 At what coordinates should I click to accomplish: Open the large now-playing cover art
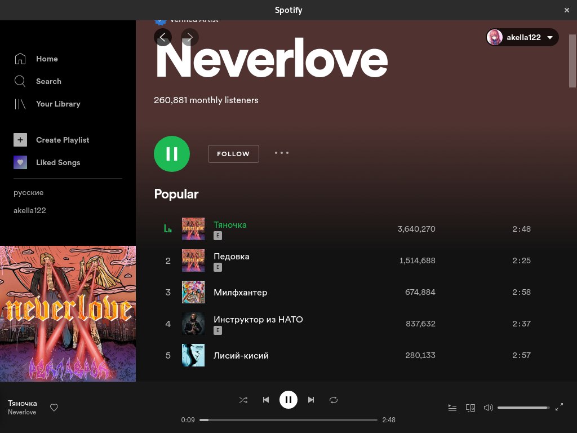[68, 313]
